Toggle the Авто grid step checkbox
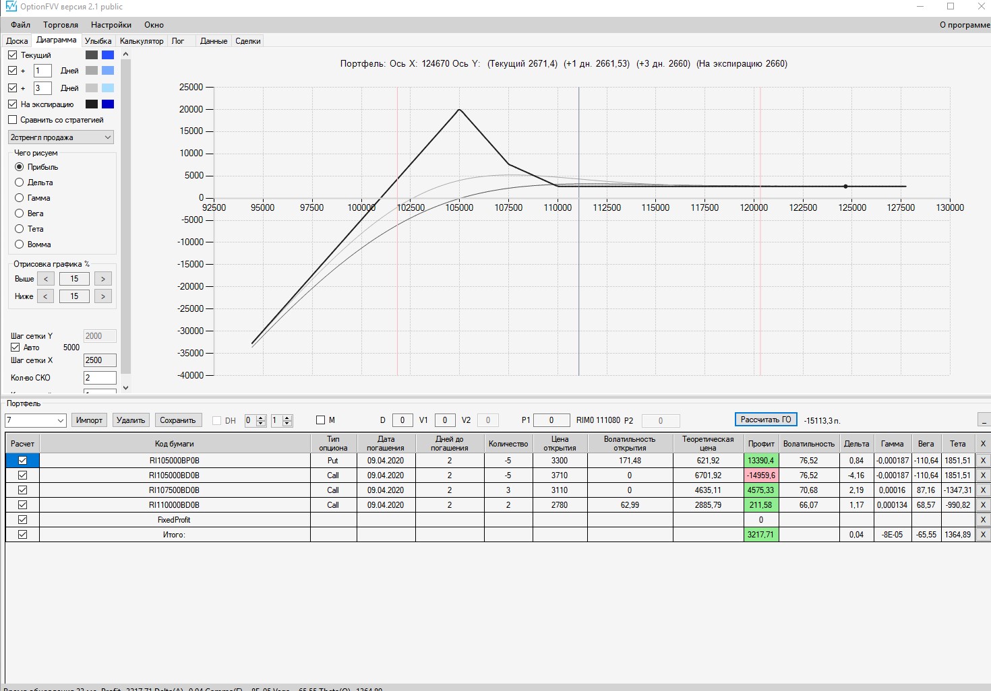 point(16,348)
